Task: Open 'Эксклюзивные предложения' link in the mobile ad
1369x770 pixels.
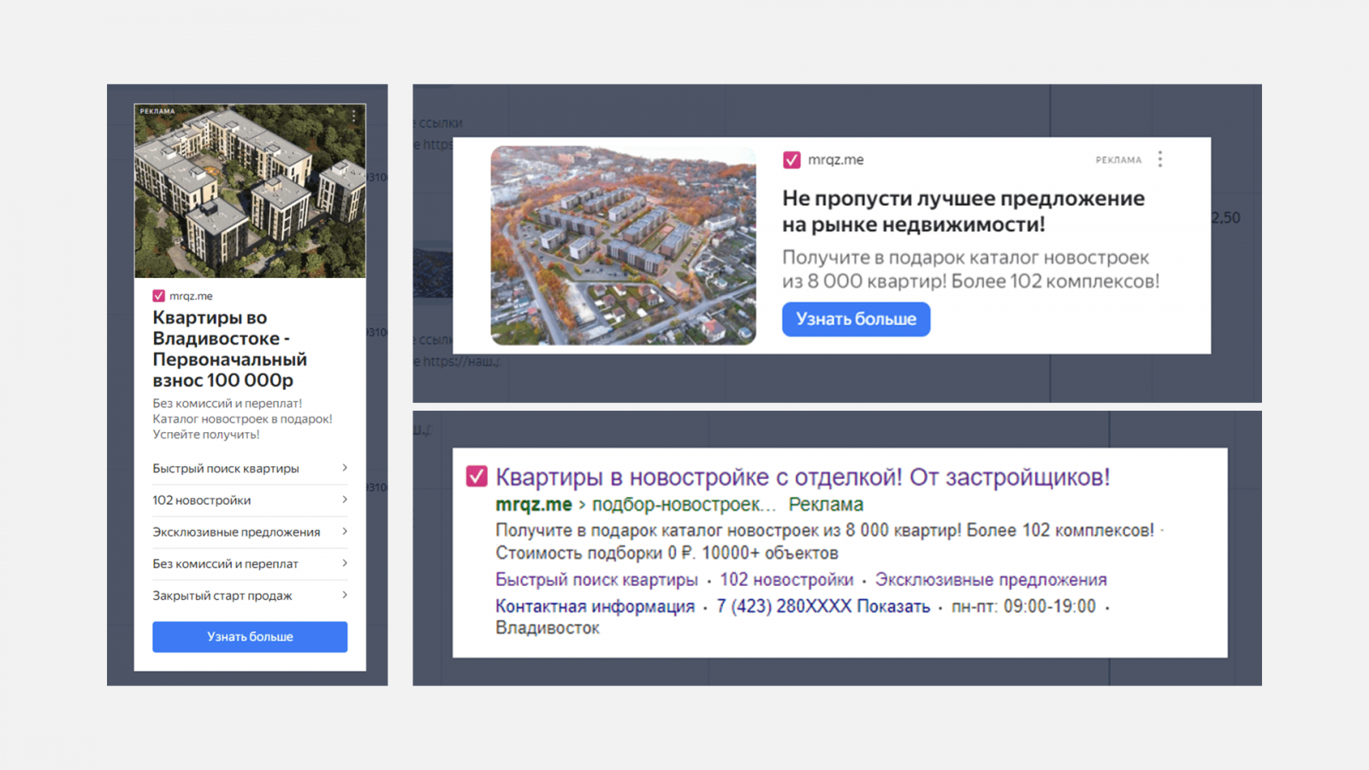Action: tap(236, 532)
